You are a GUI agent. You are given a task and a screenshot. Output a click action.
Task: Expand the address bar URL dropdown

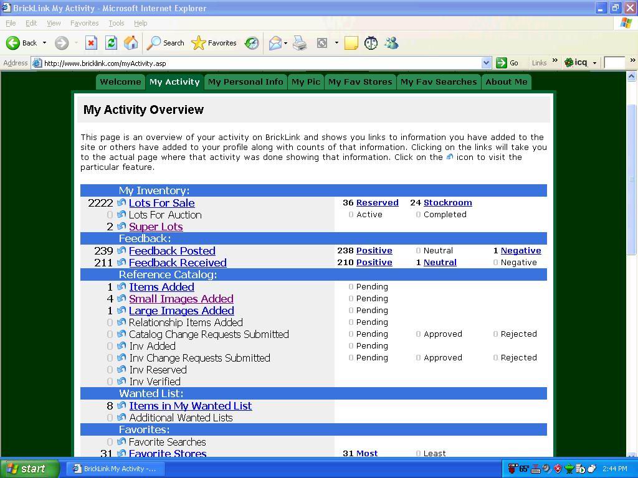pos(486,63)
